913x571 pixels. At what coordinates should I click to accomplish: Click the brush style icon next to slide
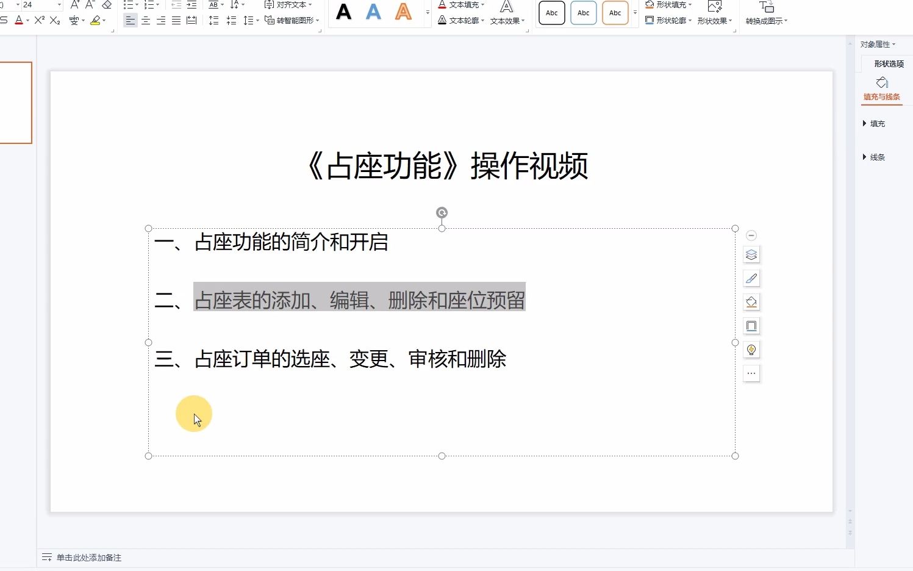pos(751,278)
